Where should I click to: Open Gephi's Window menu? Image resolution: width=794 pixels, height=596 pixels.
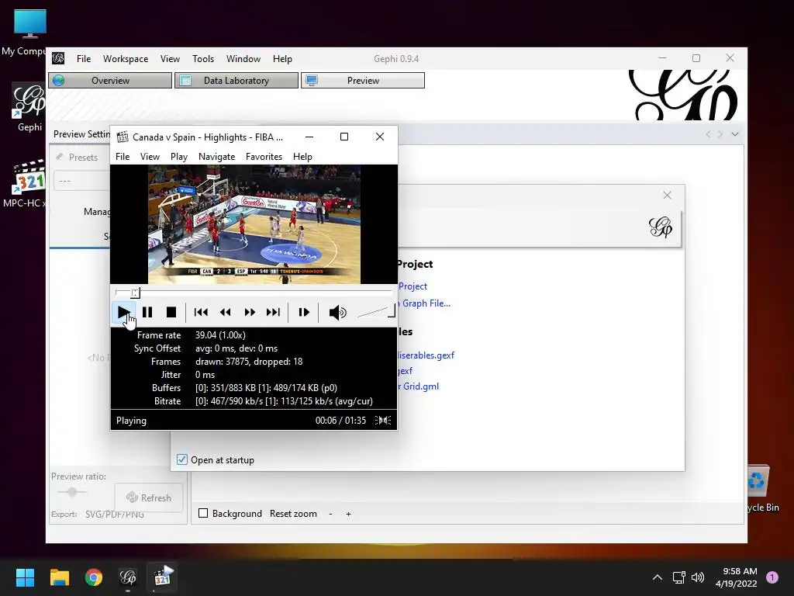(x=243, y=59)
